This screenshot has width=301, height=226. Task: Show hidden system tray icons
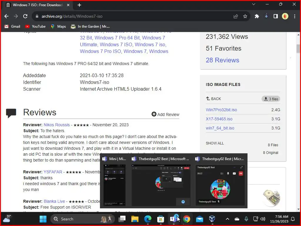pyautogui.click(x=228, y=219)
